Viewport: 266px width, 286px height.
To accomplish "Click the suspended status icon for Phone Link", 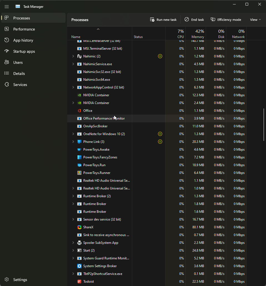I will coord(160,142).
